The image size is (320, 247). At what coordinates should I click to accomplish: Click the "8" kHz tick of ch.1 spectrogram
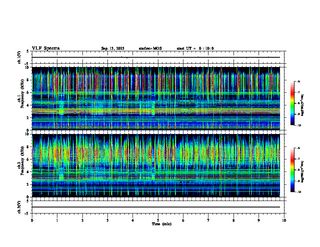click(28, 80)
